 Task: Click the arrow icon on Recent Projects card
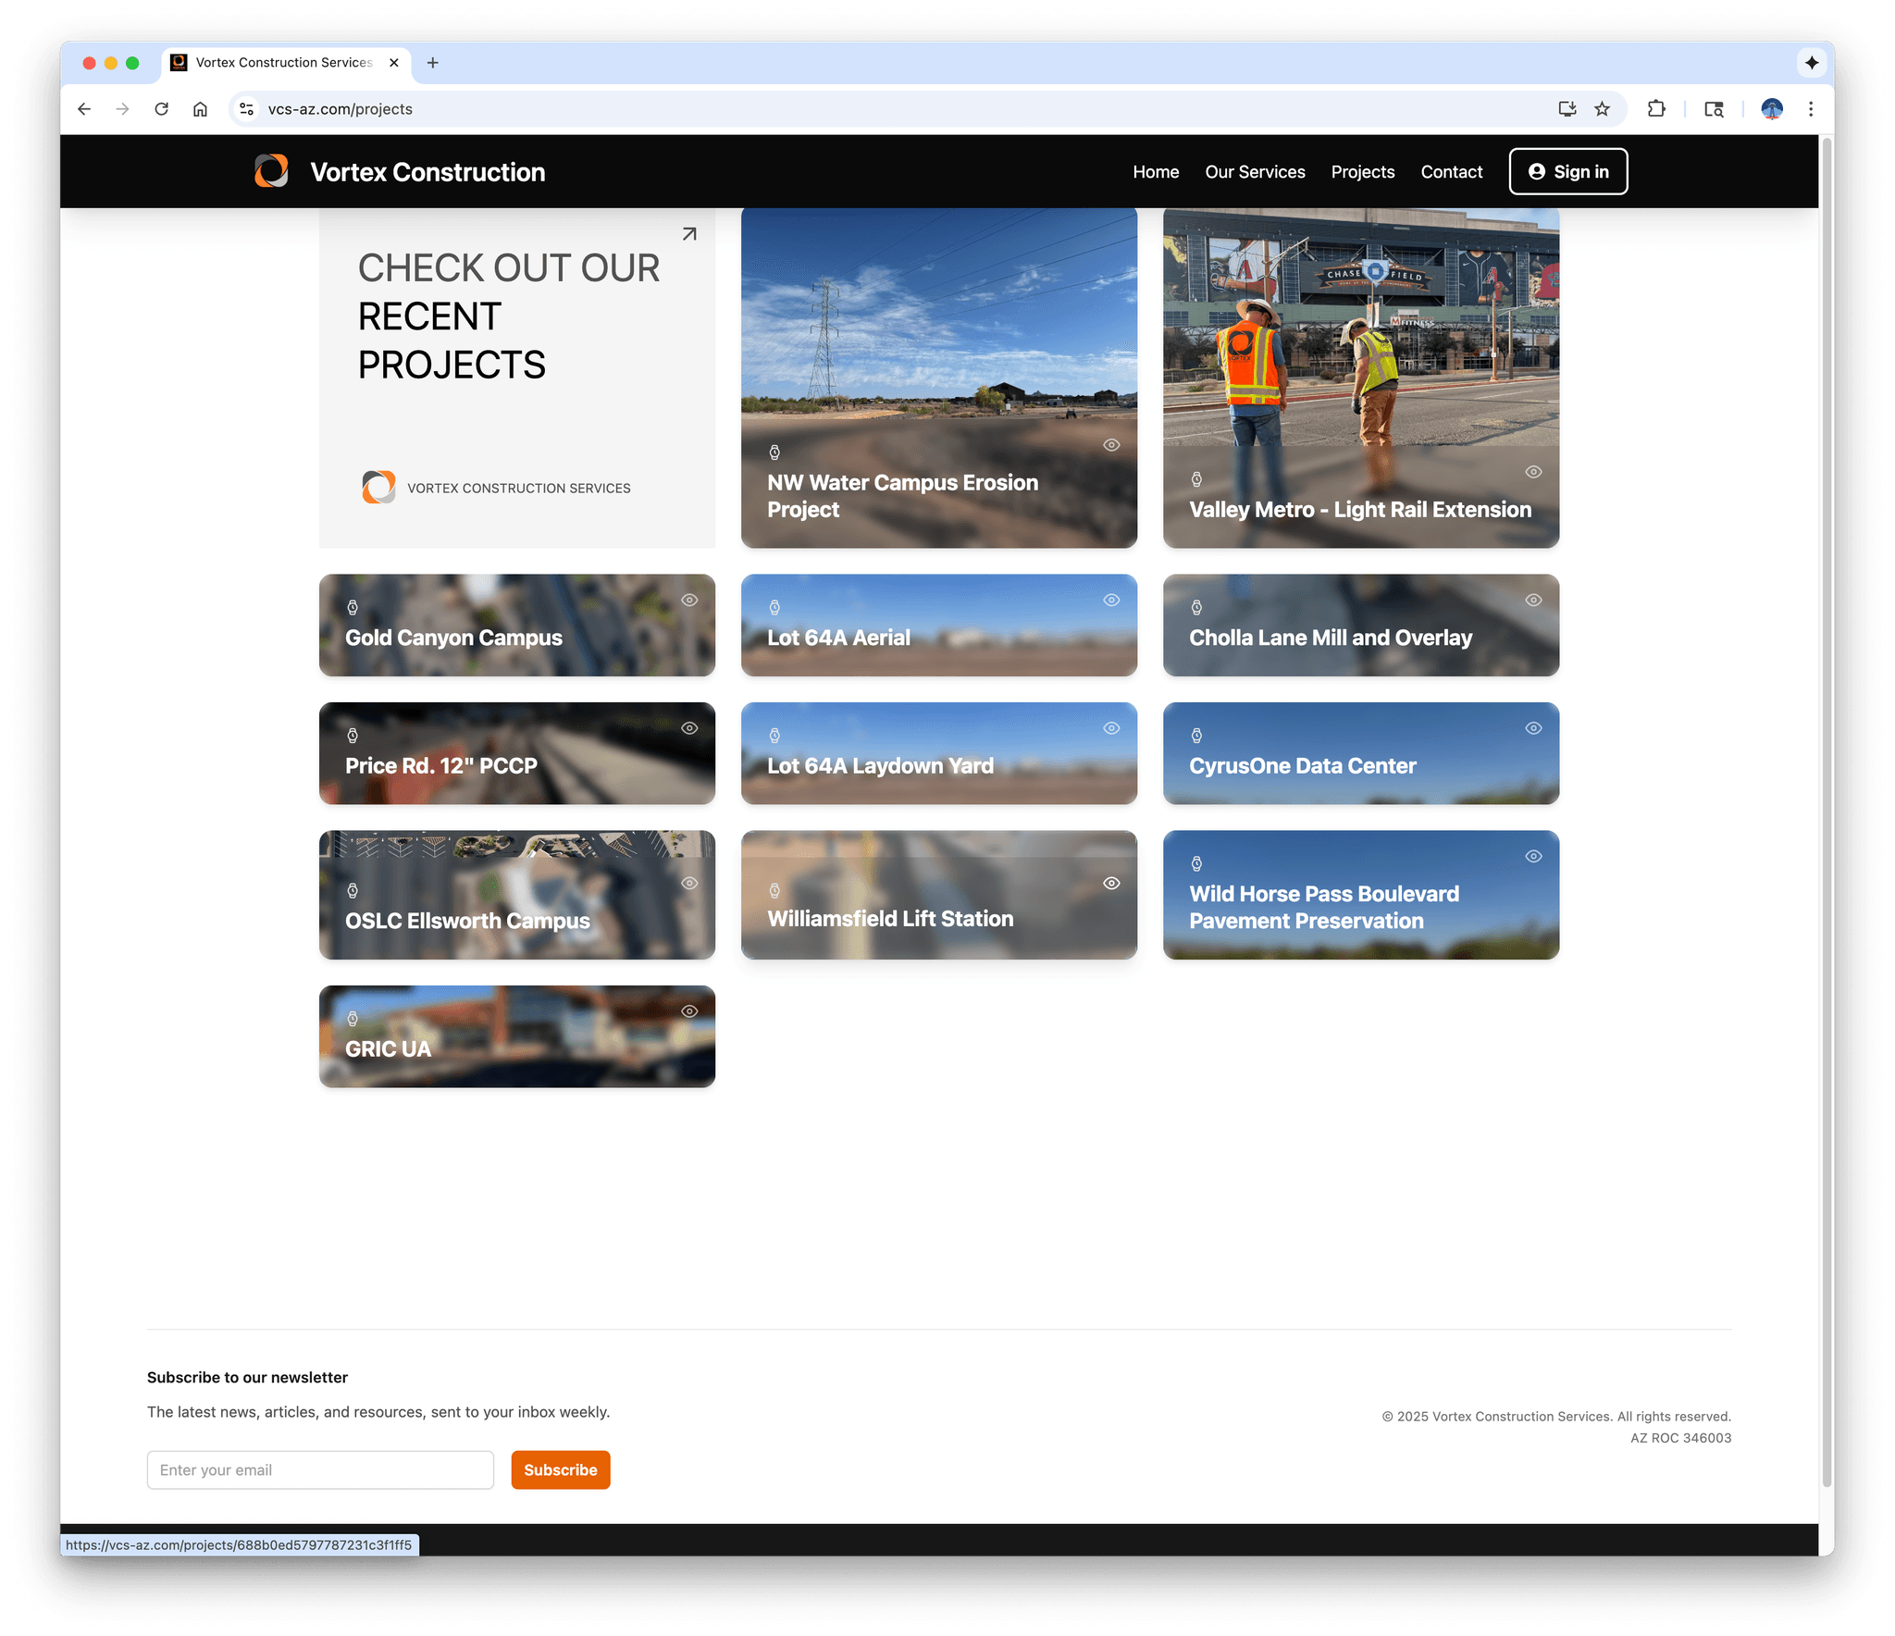[x=688, y=234]
